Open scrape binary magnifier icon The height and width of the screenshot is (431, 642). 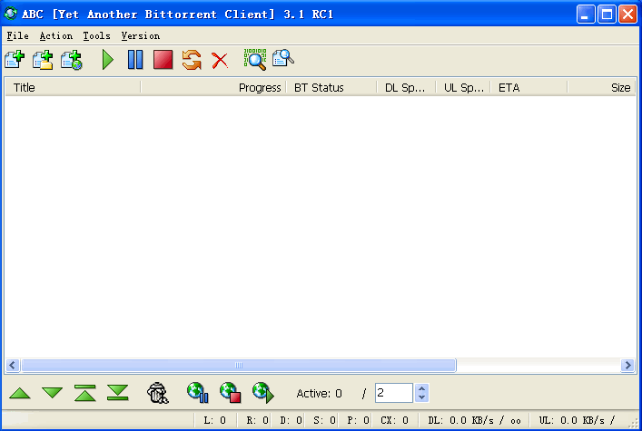tap(255, 60)
